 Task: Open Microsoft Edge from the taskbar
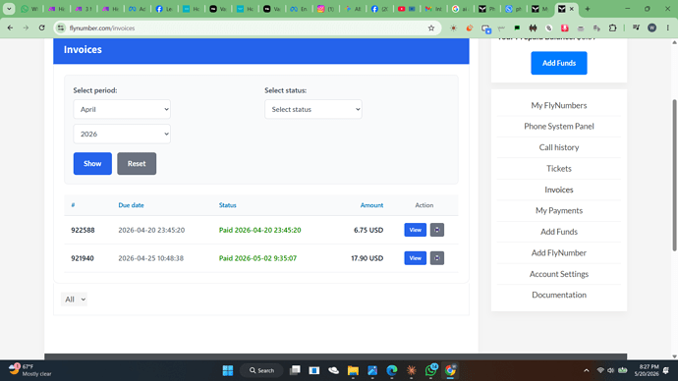coord(392,370)
